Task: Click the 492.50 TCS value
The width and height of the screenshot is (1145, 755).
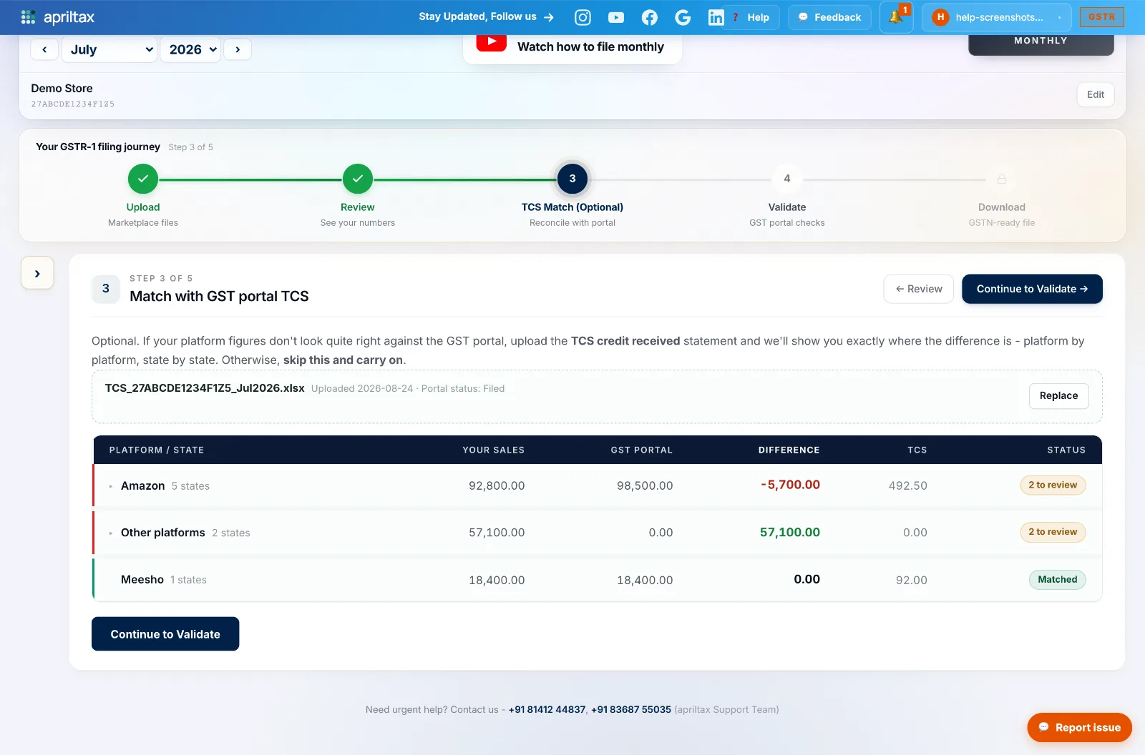Action: pyautogui.click(x=908, y=486)
